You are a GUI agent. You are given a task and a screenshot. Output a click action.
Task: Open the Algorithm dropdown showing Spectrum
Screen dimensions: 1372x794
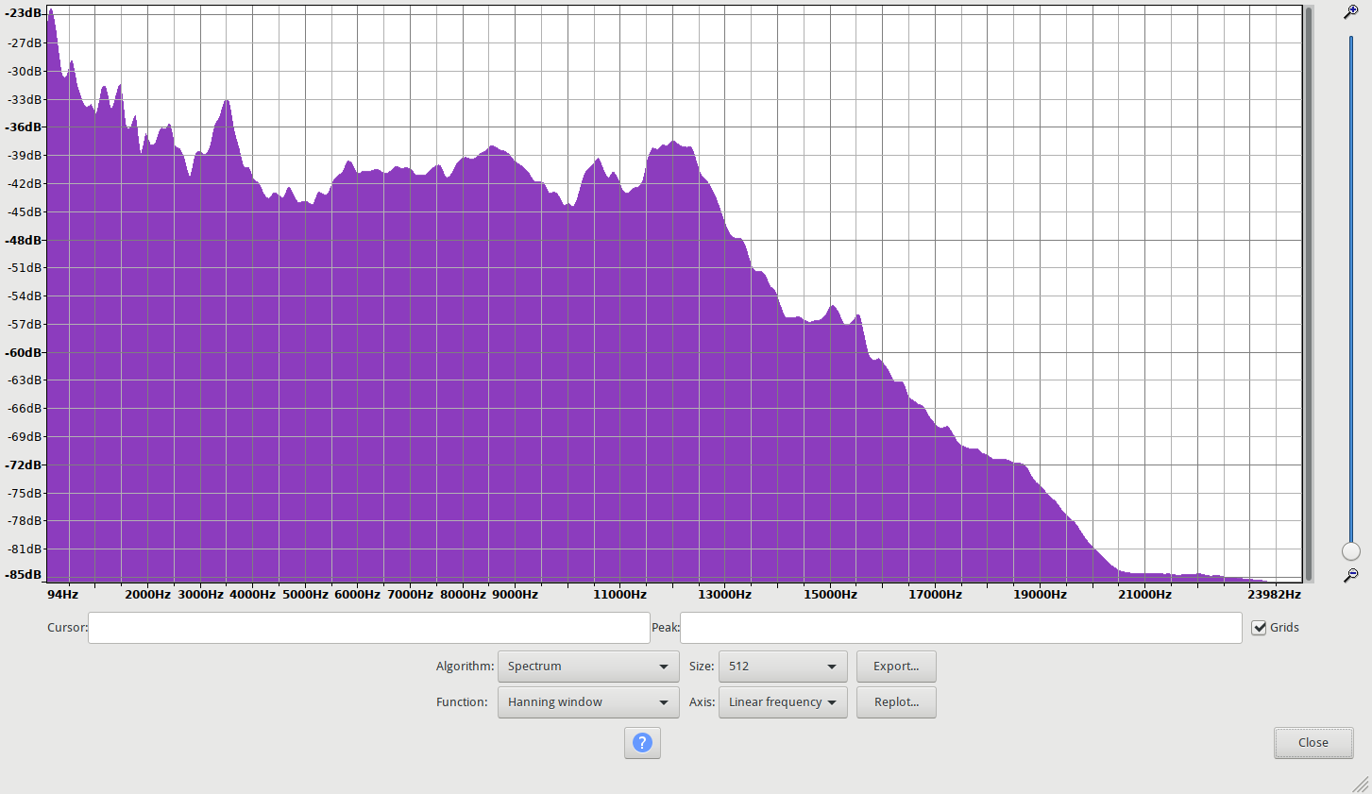pyautogui.click(x=588, y=667)
